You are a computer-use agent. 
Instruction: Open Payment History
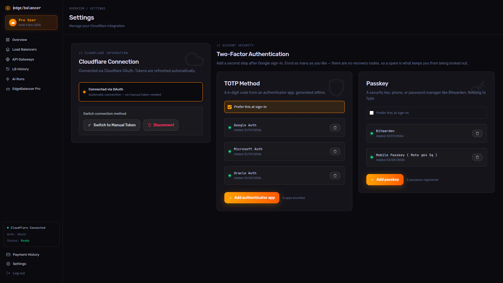(x=26, y=255)
